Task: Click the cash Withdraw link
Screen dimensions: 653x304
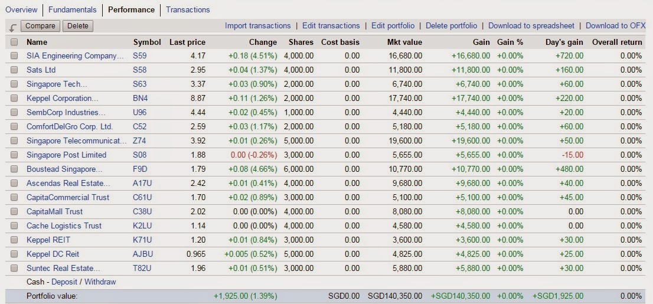Action: [x=100, y=282]
